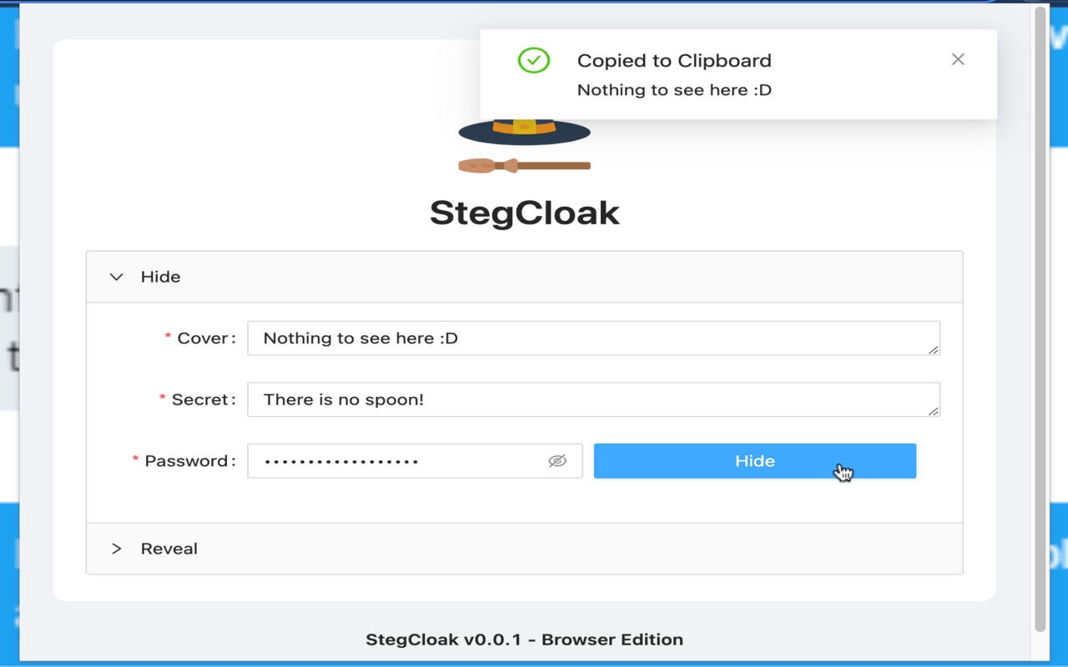Screen dimensions: 1068x667
Task: Open the Hide panel header
Action: (159, 276)
